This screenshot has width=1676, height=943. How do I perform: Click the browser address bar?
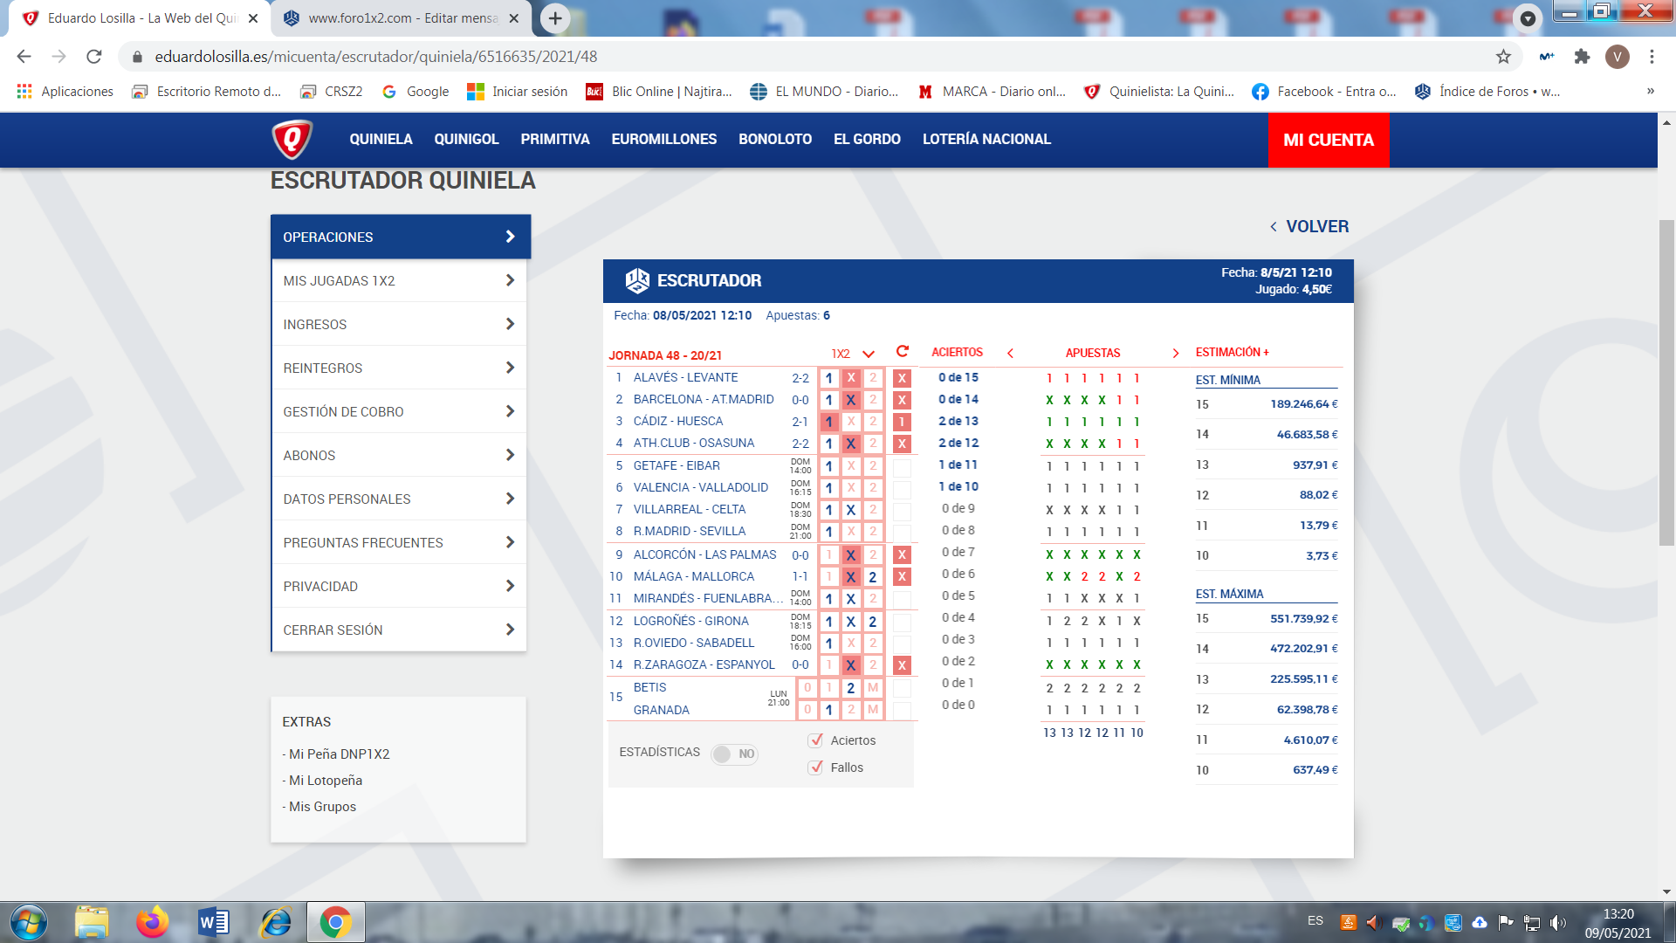[x=786, y=57]
